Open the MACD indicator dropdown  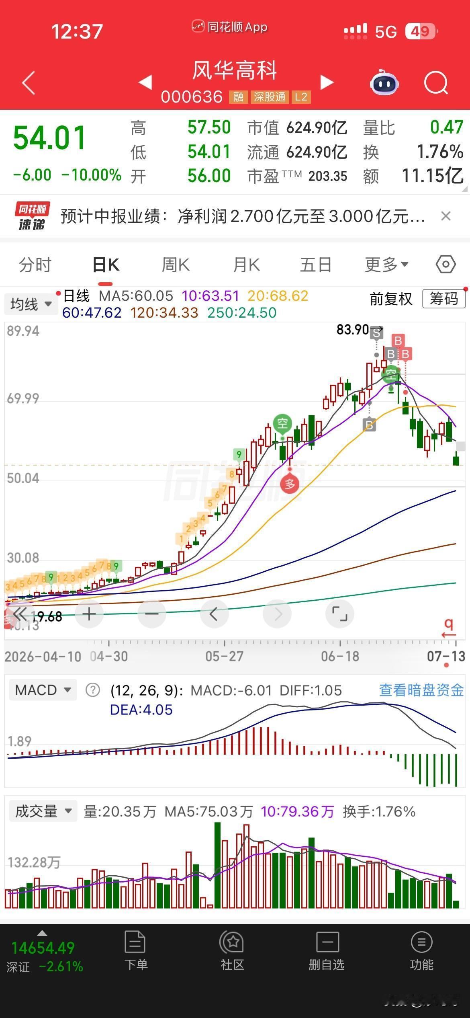click(43, 690)
